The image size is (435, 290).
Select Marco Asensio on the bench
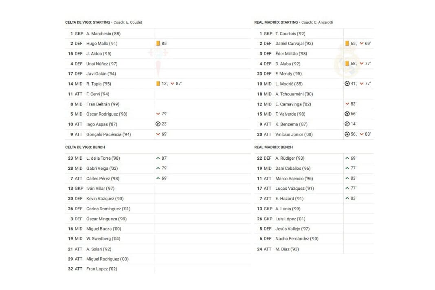tap(294, 178)
